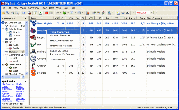Click the Sports Page quick link

point(8,96)
